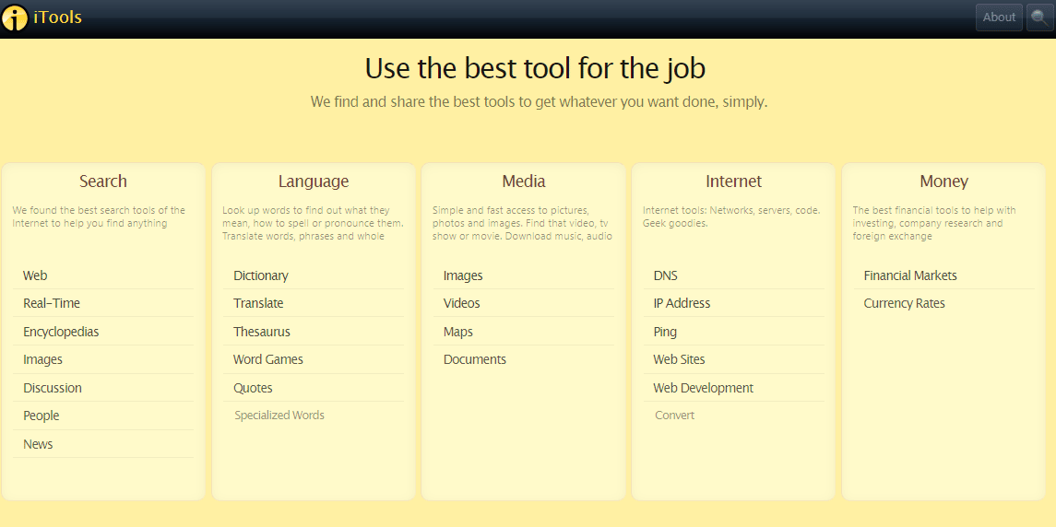The image size is (1056, 527).
Task: Open Specialized Words link
Action: tap(279, 416)
